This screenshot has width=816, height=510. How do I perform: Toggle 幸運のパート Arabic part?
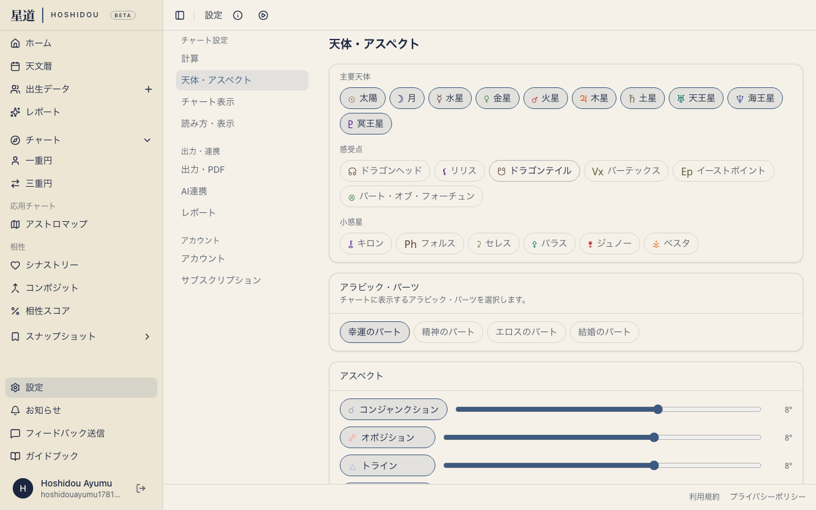coord(375,332)
